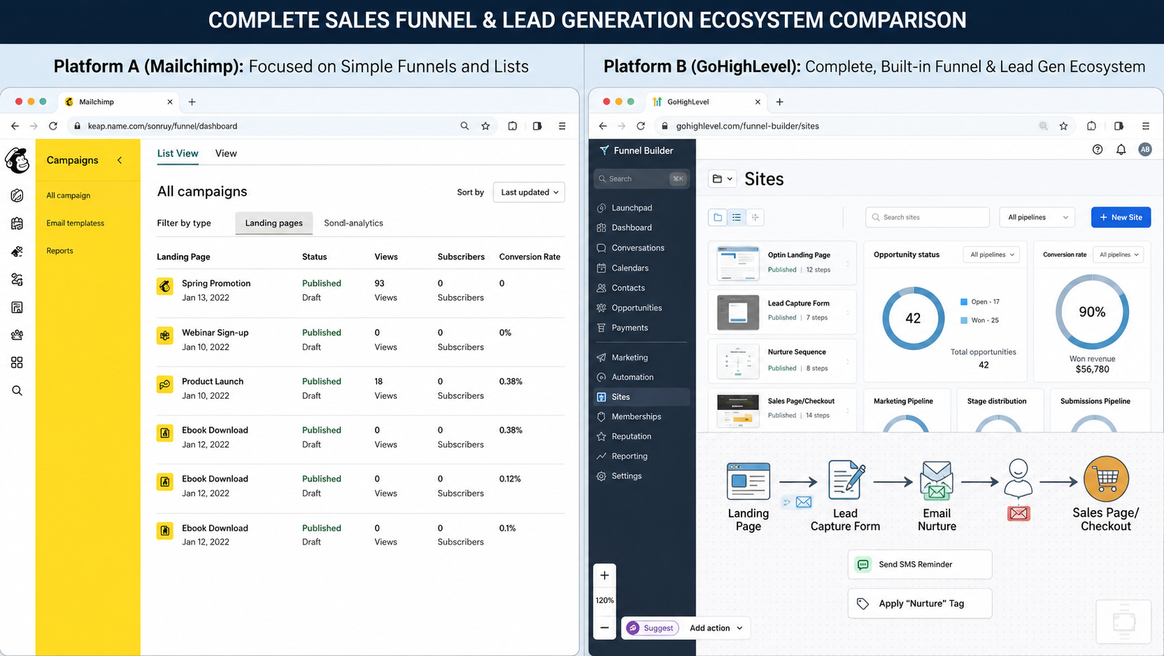Viewport: 1164px width, 656px height.
Task: Open a new tab in Mailchimp browser window
Action: coord(192,102)
